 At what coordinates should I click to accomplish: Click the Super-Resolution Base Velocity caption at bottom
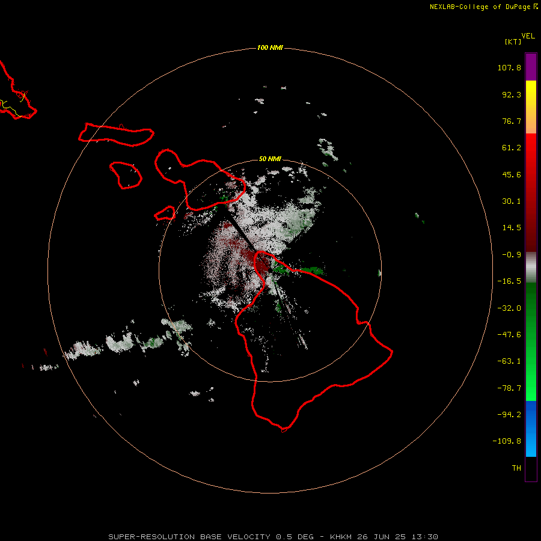tap(274, 537)
